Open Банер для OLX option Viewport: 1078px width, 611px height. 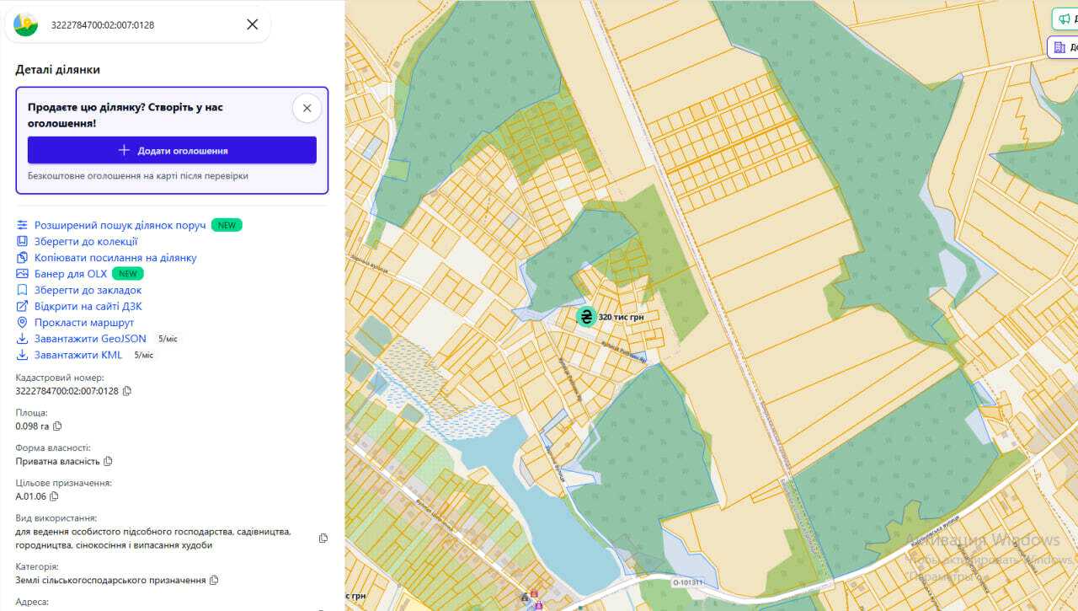point(71,274)
